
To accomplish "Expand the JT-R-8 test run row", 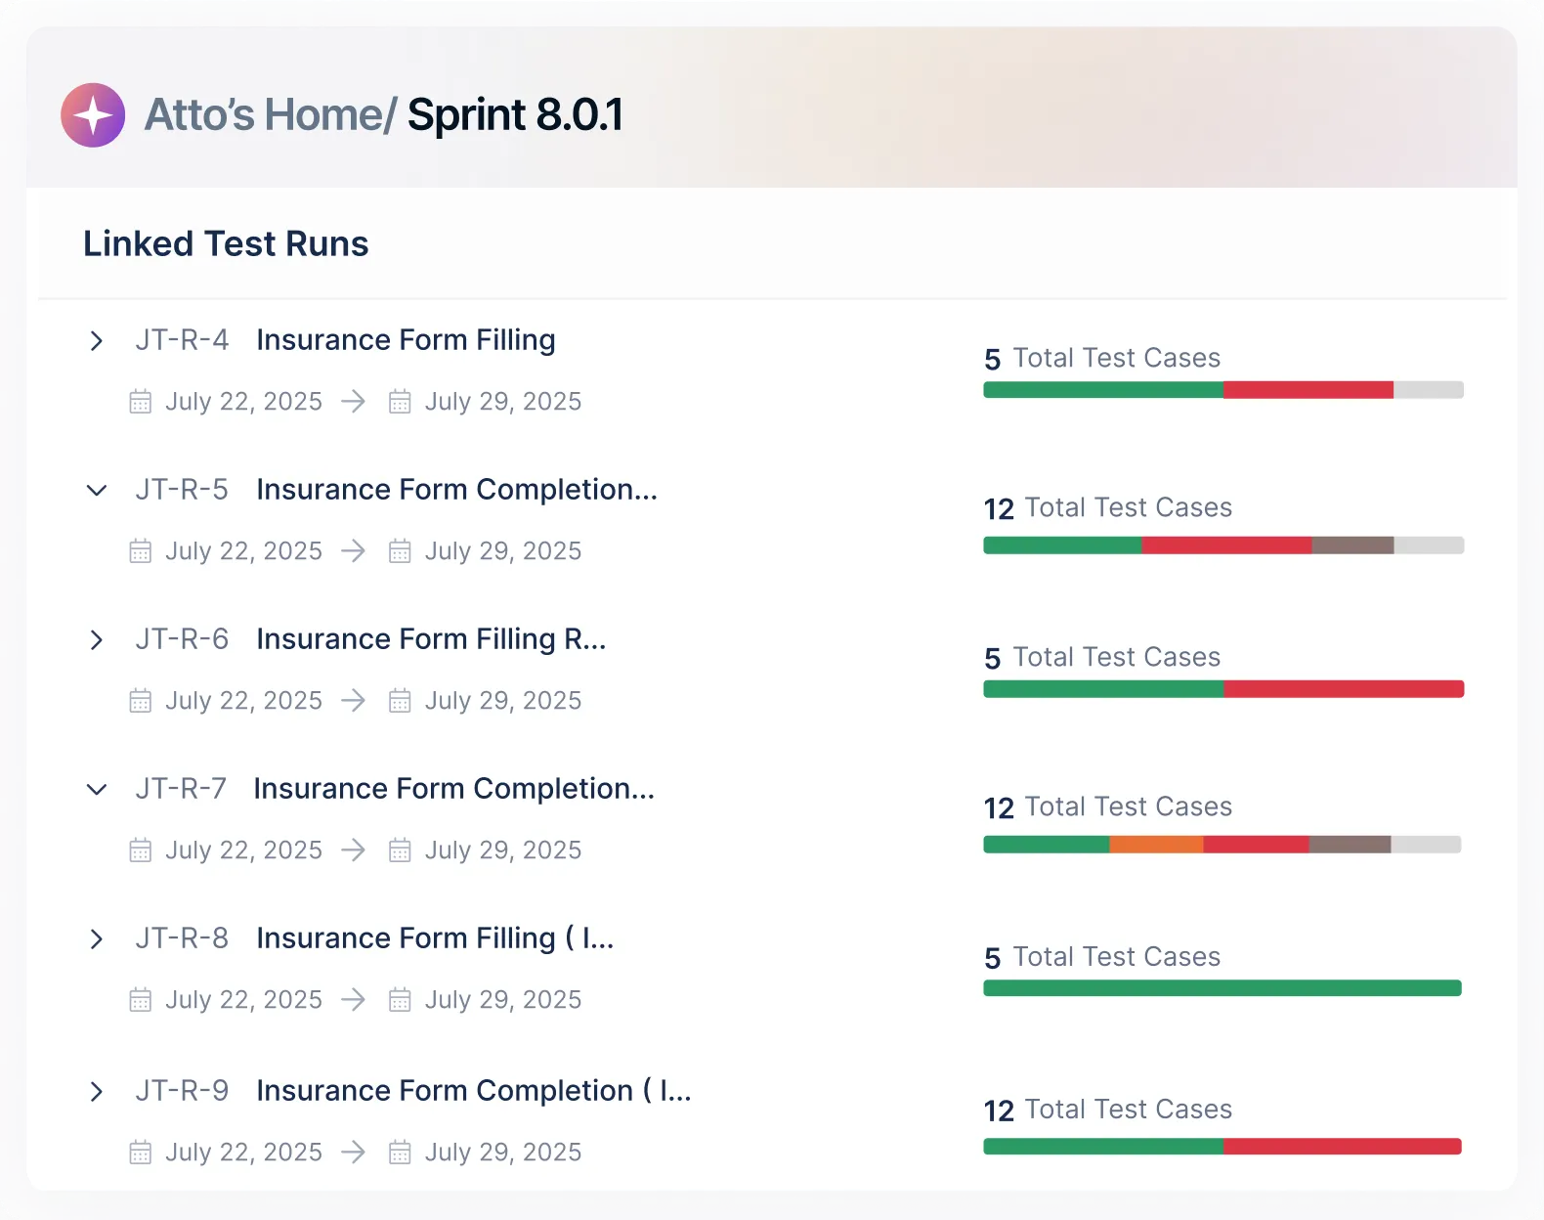I will coord(96,939).
